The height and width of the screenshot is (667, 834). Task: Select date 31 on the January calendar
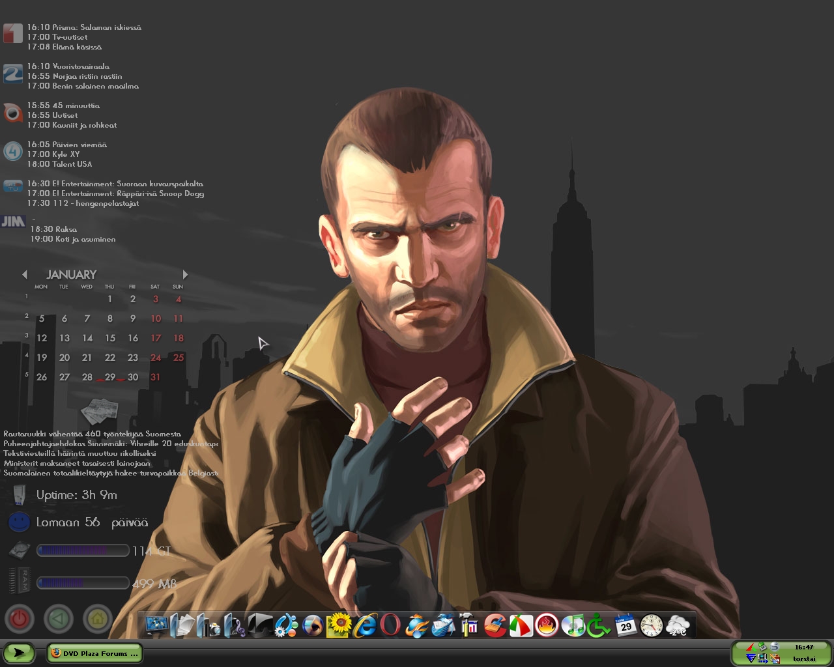(x=155, y=377)
